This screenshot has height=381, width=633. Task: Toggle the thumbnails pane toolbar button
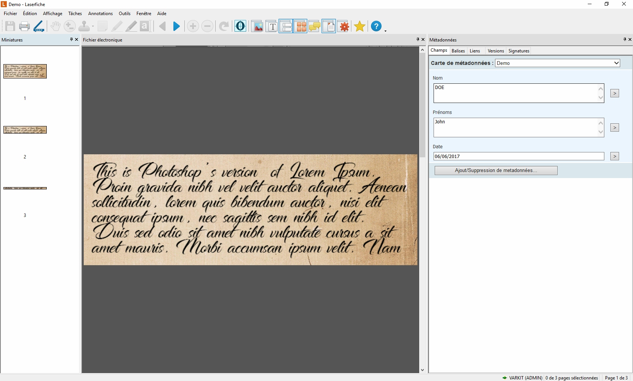pos(300,26)
